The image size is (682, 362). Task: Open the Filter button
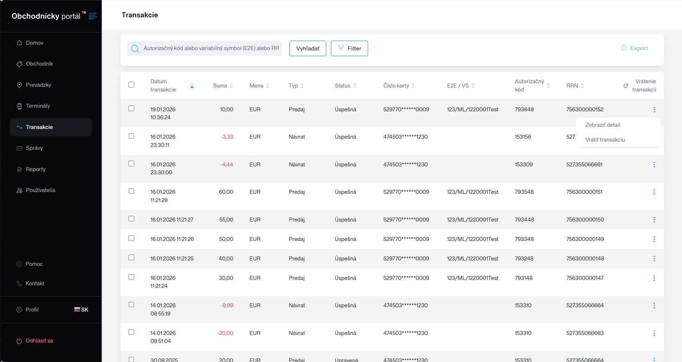[x=349, y=49]
